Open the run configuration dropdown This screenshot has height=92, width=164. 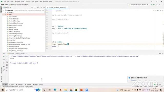click(138, 5)
